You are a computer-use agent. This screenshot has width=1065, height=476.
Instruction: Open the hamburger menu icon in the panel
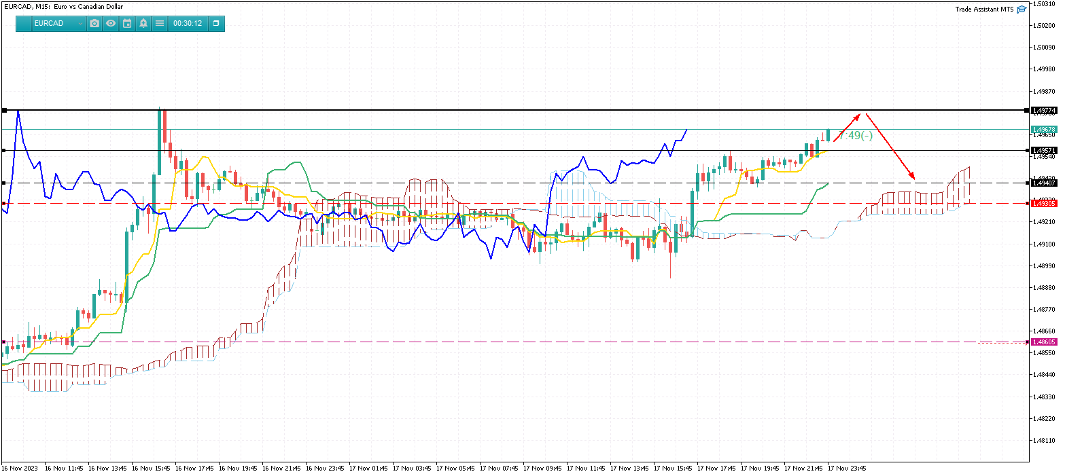[x=160, y=23]
